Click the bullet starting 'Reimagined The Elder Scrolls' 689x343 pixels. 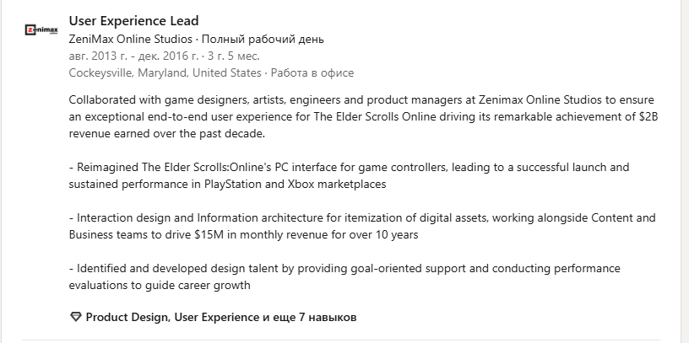pyautogui.click(x=349, y=175)
